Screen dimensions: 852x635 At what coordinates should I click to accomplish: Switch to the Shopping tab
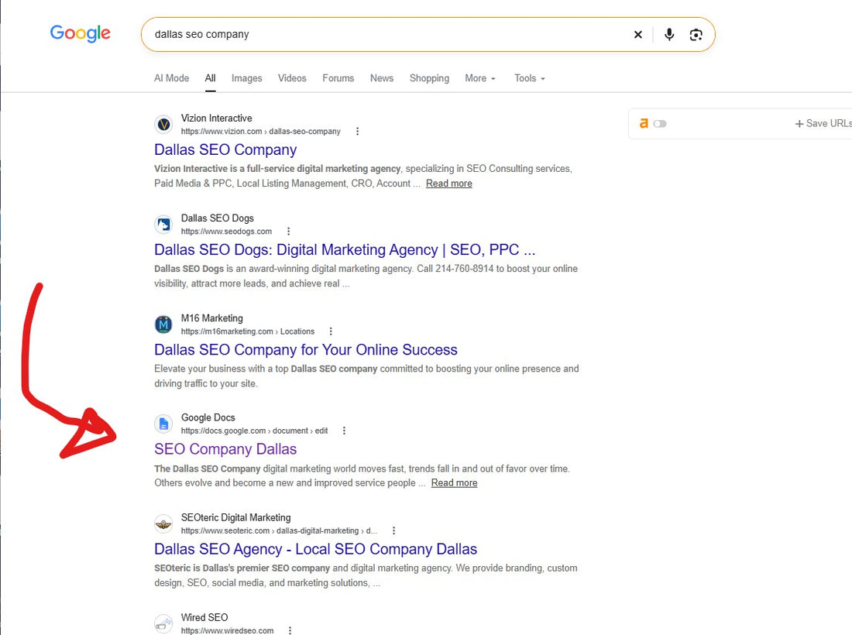coord(429,78)
